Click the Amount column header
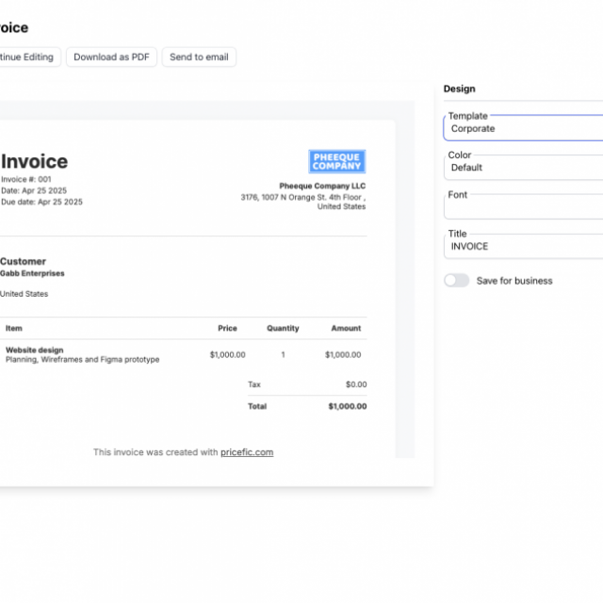Viewport: 603px width, 603px height. coord(346,329)
